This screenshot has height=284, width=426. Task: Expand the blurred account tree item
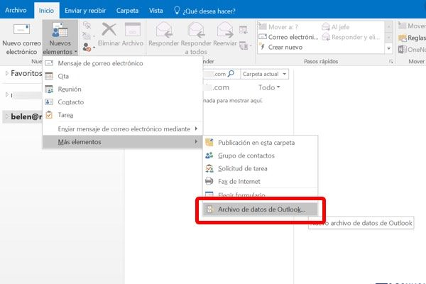tap(7, 94)
